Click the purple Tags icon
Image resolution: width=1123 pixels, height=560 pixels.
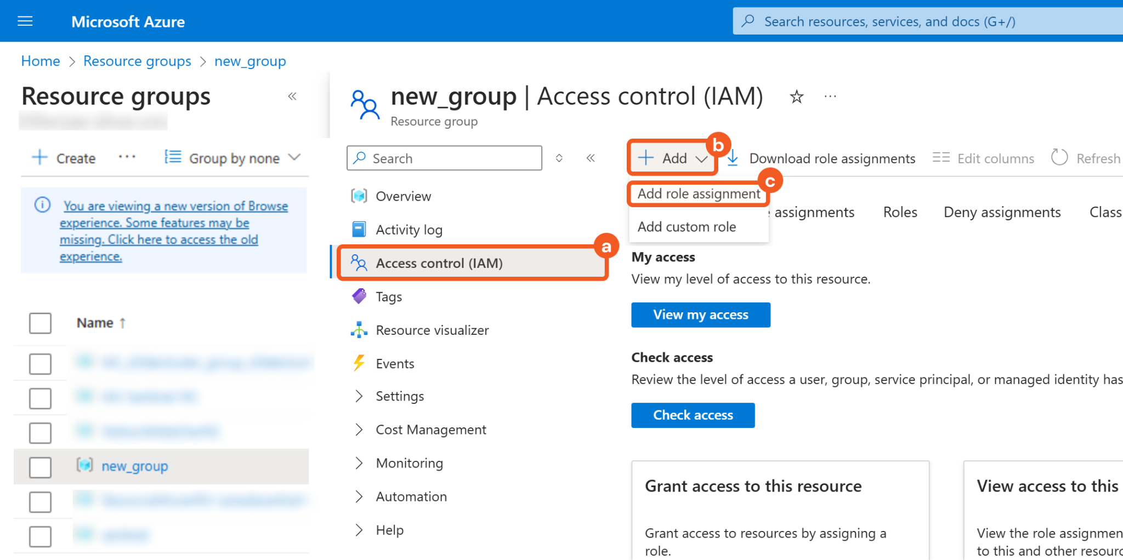359,296
